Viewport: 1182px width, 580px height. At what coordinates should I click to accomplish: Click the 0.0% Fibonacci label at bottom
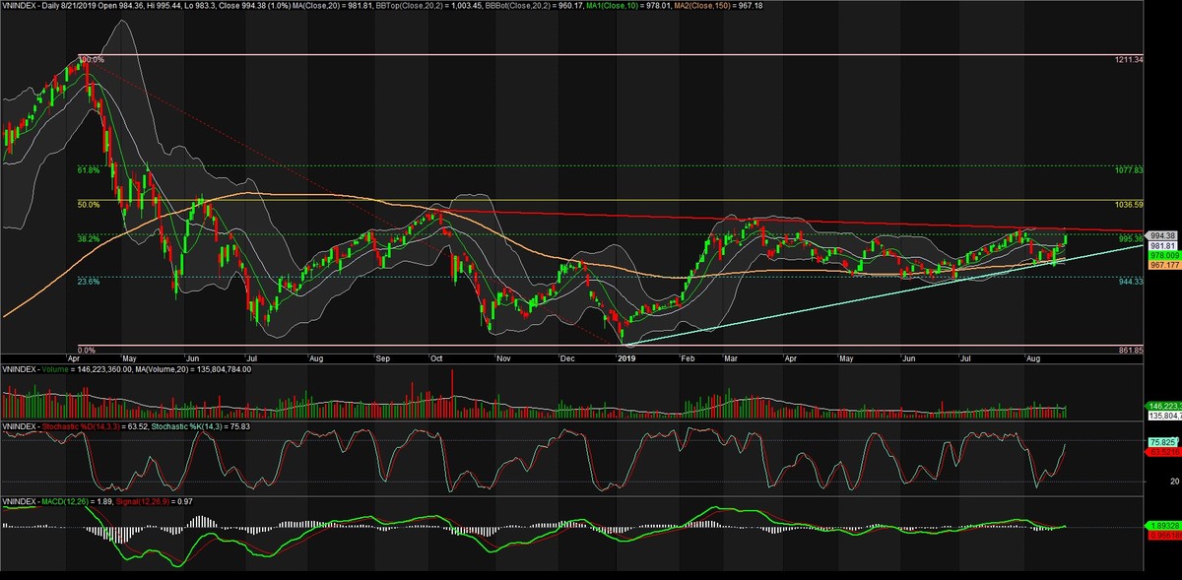coord(86,350)
